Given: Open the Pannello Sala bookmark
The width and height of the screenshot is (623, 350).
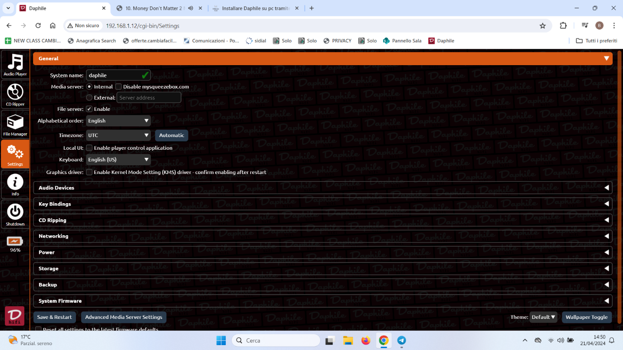Looking at the screenshot, I should pyautogui.click(x=403, y=41).
